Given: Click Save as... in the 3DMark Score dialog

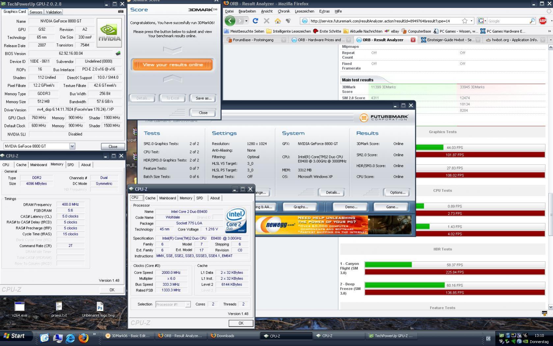Looking at the screenshot, I should click(x=204, y=98).
